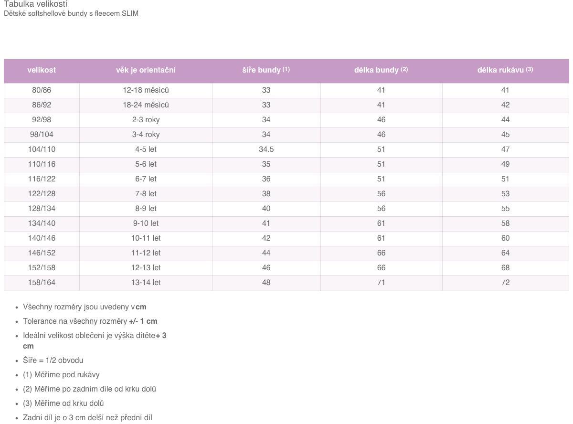Screen dimensions: 573x424
Task: Click the 9-10 let age cell
Action: 146,223
